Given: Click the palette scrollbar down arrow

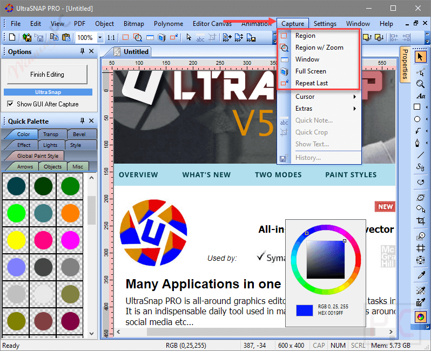Looking at the screenshot, I should point(91,333).
